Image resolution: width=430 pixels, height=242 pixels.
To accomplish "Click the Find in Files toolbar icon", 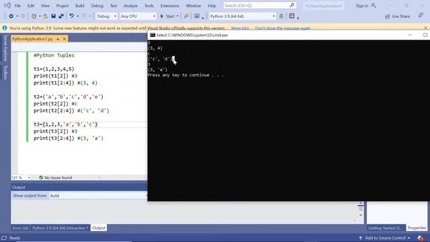I will [187, 16].
